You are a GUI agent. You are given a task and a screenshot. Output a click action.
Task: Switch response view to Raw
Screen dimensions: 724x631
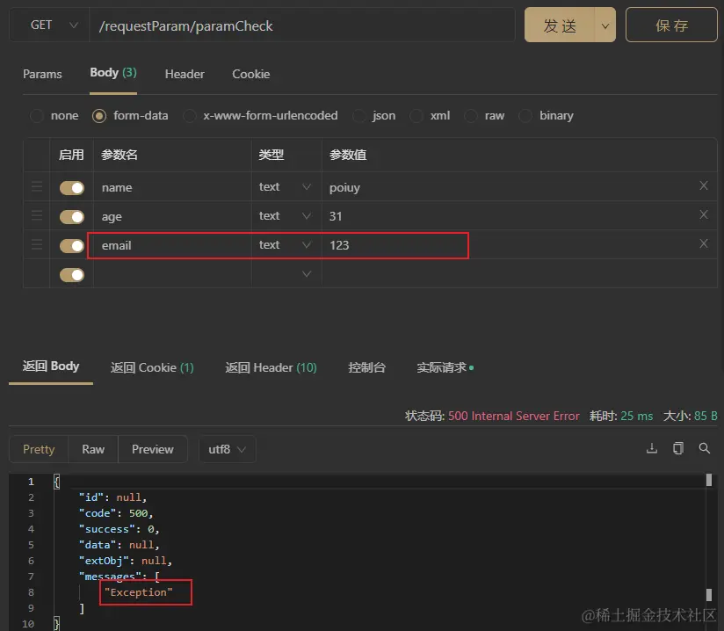click(93, 449)
